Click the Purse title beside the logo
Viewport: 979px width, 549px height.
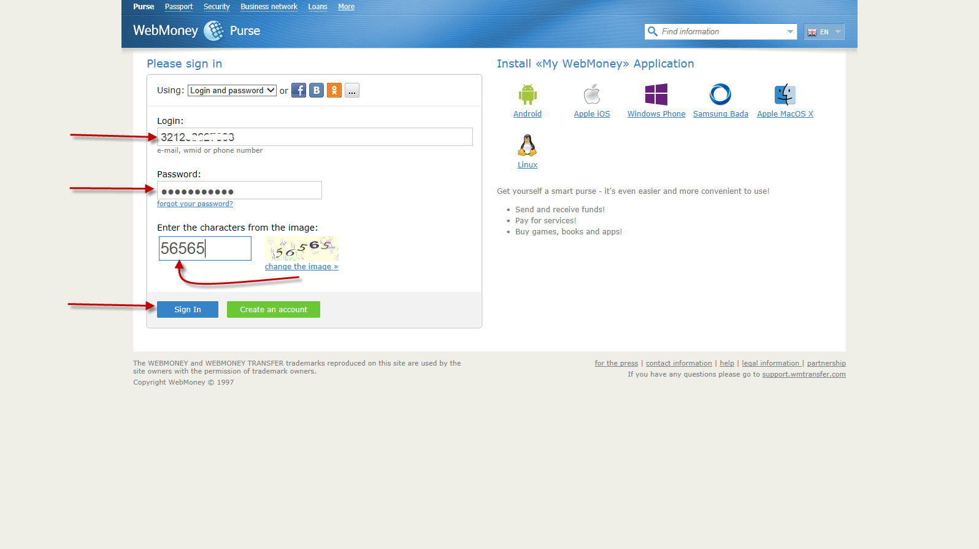245,31
